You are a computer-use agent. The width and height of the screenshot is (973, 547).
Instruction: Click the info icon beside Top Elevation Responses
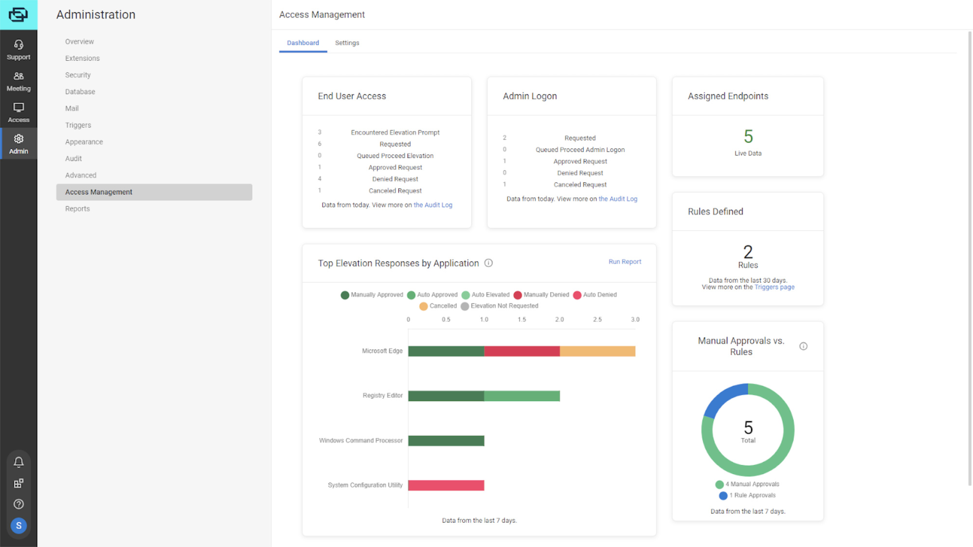[x=488, y=263]
